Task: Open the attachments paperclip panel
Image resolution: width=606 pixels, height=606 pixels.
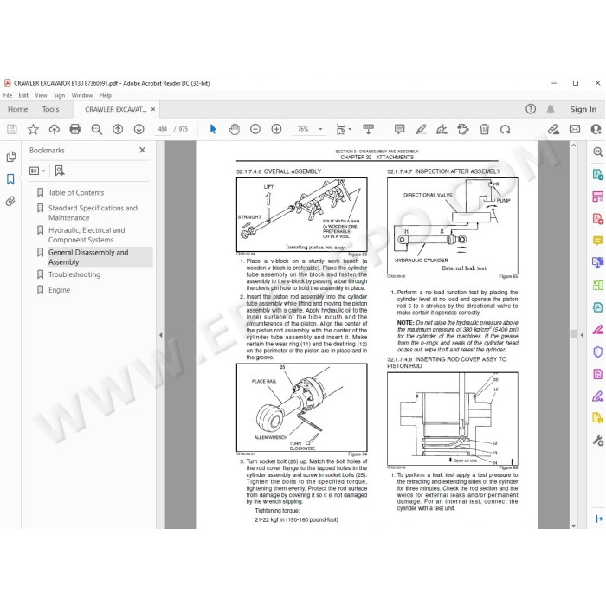Action: 10,201
